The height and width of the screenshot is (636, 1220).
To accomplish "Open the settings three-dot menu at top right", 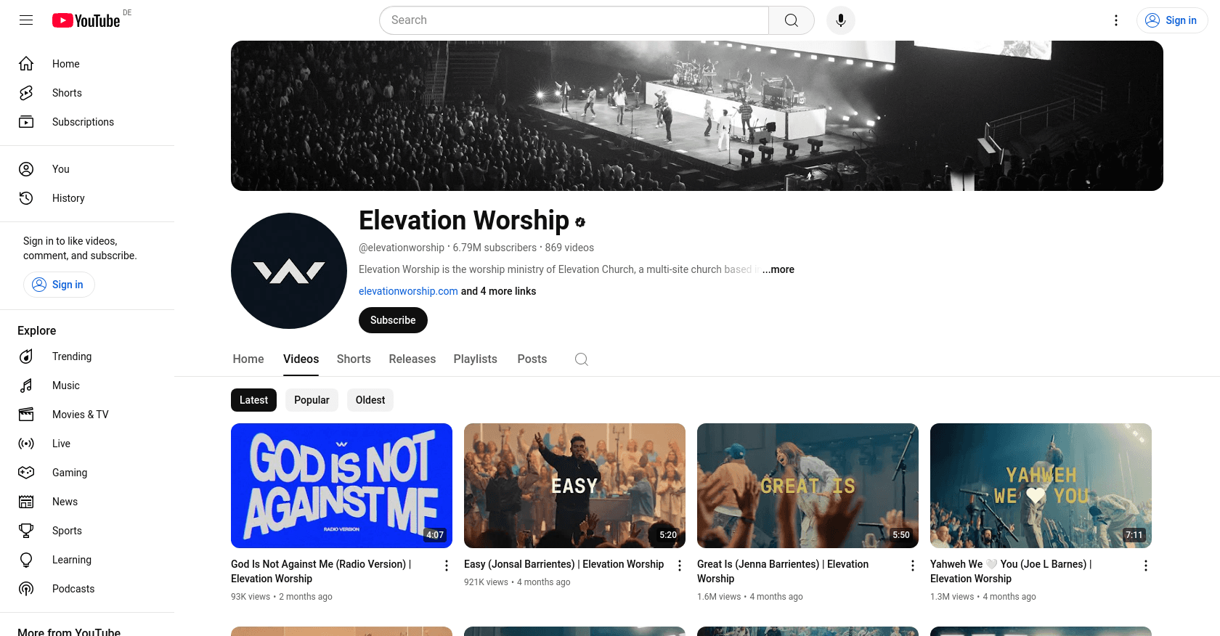I will [x=1116, y=20].
